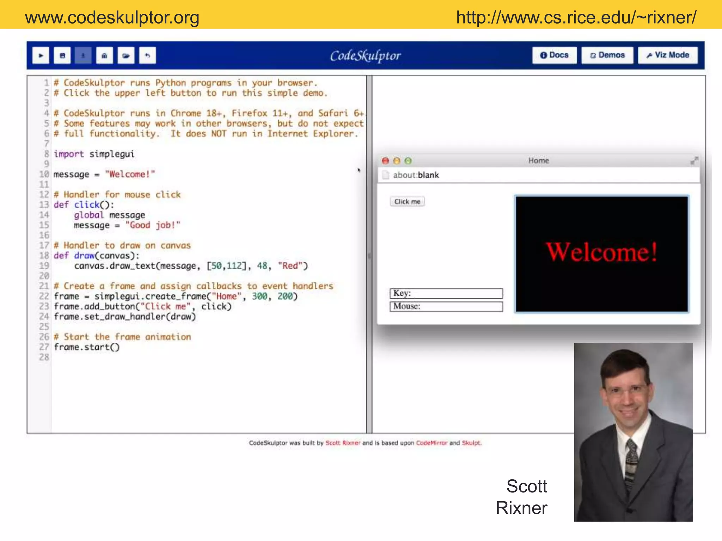Click the string "Welcome!" on line 10
Screen dimensions: 722x541
pyautogui.click(x=130, y=174)
